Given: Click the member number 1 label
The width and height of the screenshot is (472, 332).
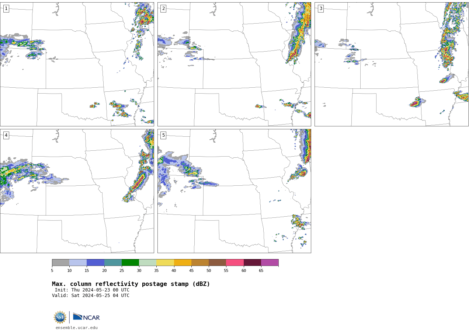Looking at the screenshot, I should point(6,8).
